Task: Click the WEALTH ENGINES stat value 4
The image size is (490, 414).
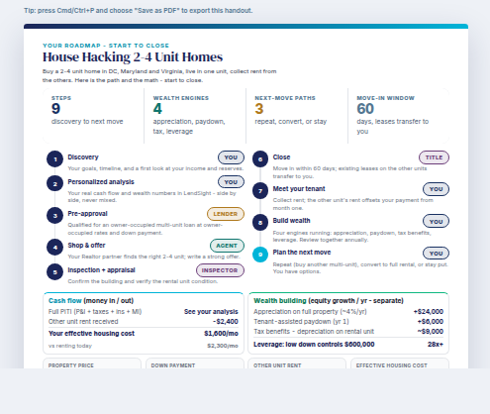Action: tap(157, 109)
